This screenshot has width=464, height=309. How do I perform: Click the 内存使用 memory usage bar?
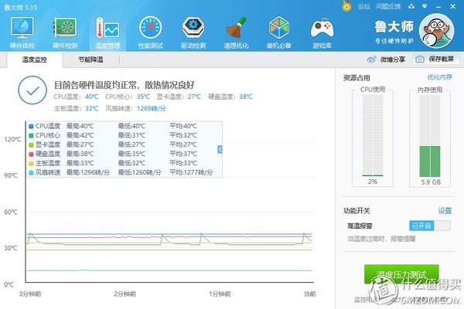(x=430, y=136)
